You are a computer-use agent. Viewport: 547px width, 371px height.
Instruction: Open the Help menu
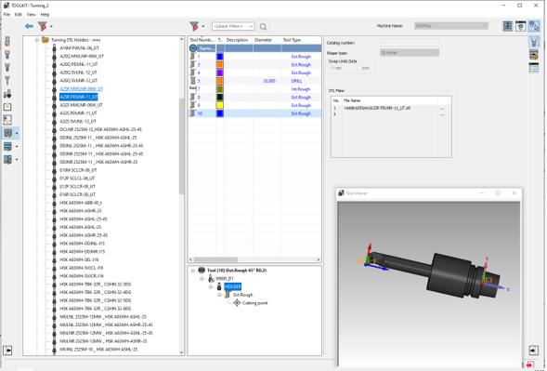[x=45, y=15]
